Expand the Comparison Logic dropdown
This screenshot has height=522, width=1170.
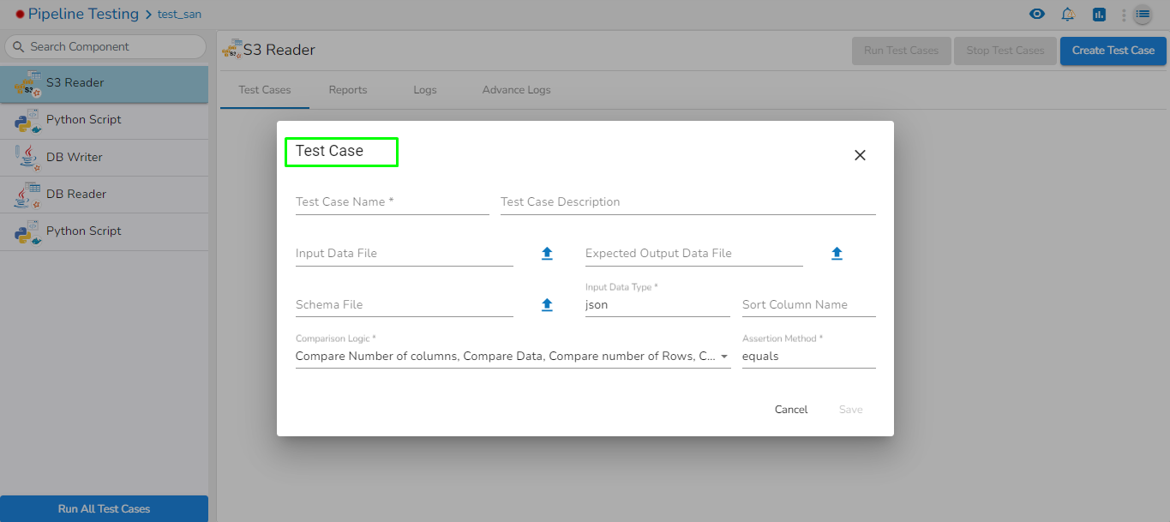pos(513,357)
